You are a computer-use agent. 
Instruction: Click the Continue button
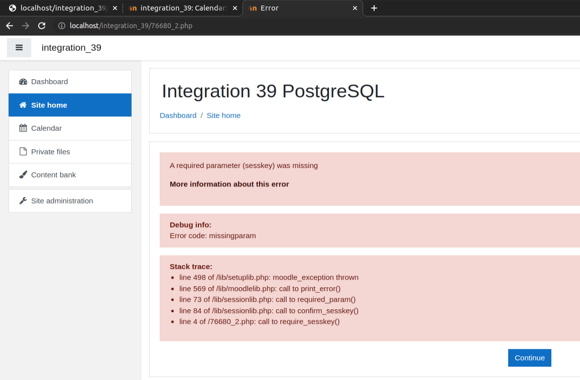tap(529, 357)
